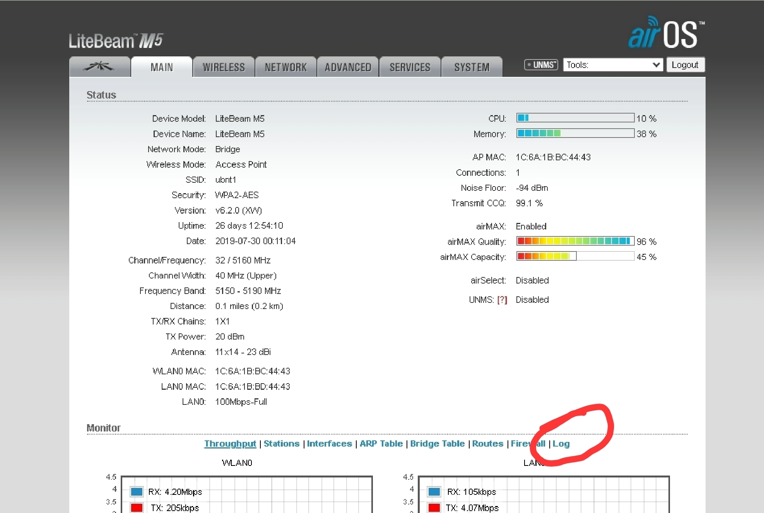
Task: Open the SERVICES tab
Action: tap(410, 67)
